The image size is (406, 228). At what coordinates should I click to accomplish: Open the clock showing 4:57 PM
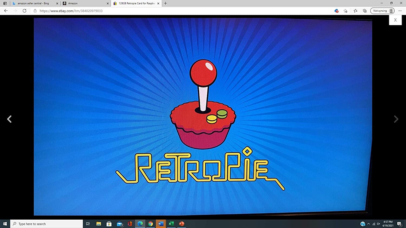(x=388, y=224)
